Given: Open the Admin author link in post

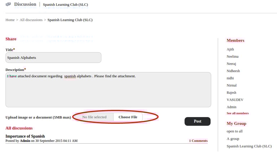Looking at the screenshot, I should point(25,141).
